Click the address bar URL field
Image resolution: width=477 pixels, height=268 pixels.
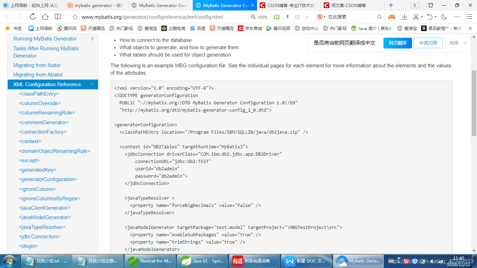pyautogui.click(x=152, y=17)
